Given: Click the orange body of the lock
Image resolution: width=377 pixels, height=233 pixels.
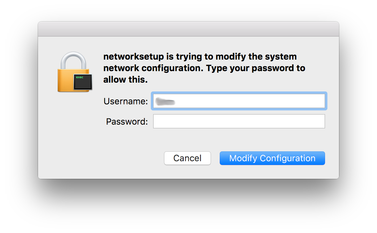Looking at the screenshot, I should 66,80.
